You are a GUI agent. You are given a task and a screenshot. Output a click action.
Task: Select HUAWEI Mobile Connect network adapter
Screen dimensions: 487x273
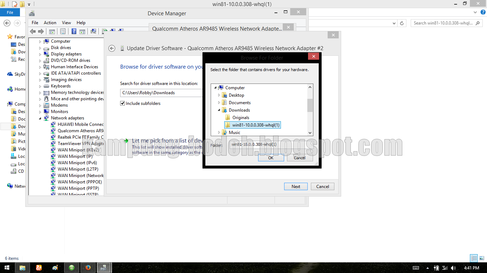[x=81, y=124]
